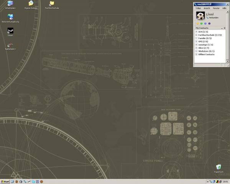Open the Windows Start menu
This screenshot has width=230, height=184.
(5, 182)
